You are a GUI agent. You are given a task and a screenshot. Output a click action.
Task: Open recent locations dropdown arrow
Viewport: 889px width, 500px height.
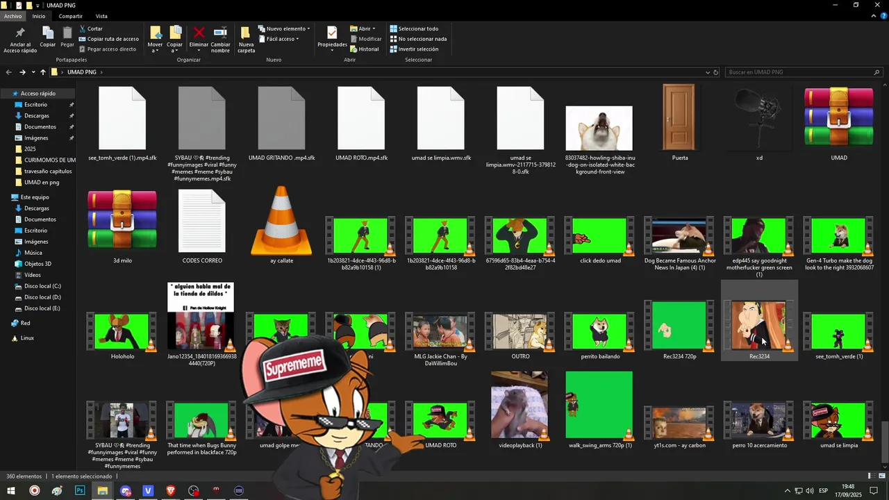click(x=33, y=72)
